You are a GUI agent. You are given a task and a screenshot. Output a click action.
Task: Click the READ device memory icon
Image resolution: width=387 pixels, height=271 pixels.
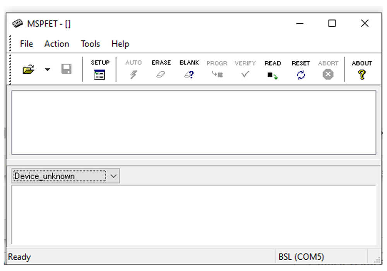pos(272,70)
